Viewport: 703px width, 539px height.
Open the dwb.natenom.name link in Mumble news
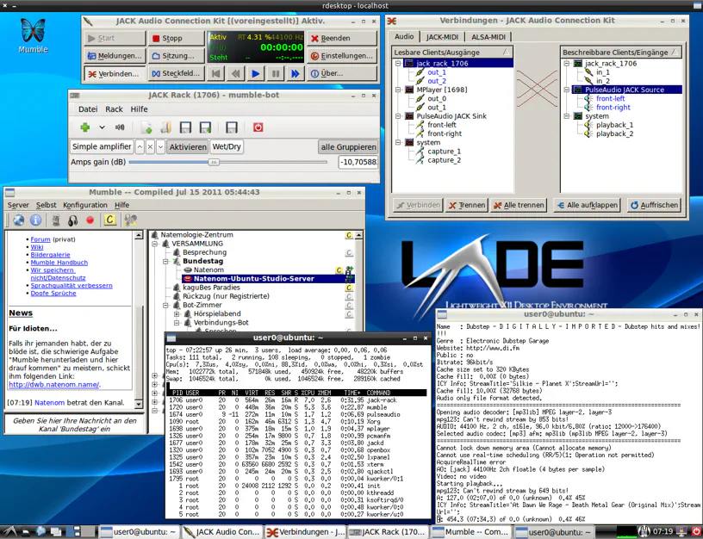coord(53,384)
